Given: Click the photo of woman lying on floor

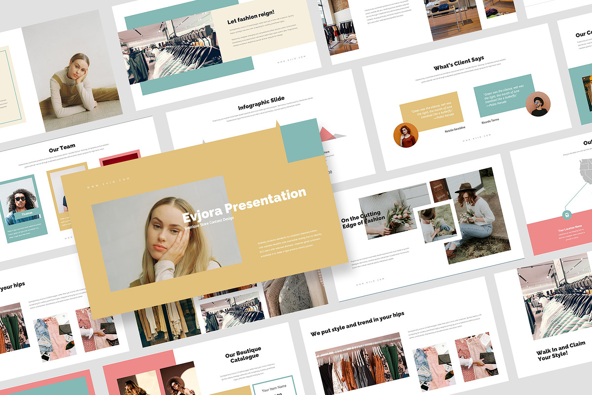Looking at the screenshot, I should pos(73,72).
